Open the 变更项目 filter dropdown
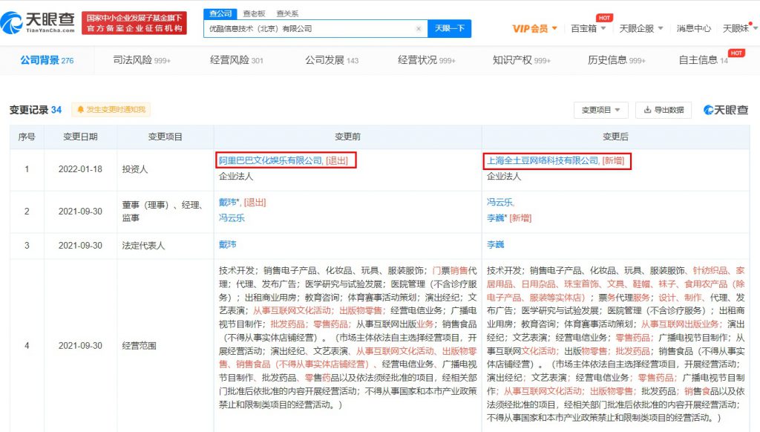Screen dimensions: 760x432 coord(600,110)
